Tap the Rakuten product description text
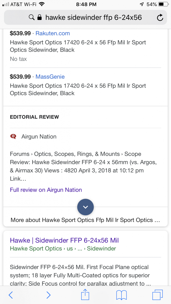The image size is (171, 304). pyautogui.click(x=78, y=46)
